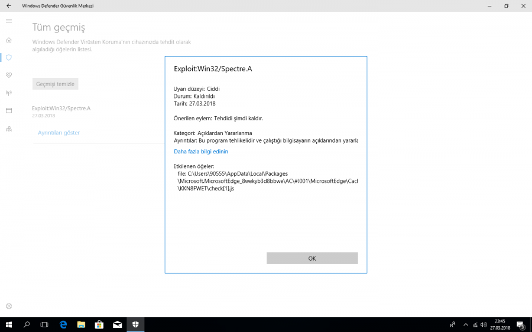Show hidden system tray icons
The image size is (532, 332).
tap(466, 325)
